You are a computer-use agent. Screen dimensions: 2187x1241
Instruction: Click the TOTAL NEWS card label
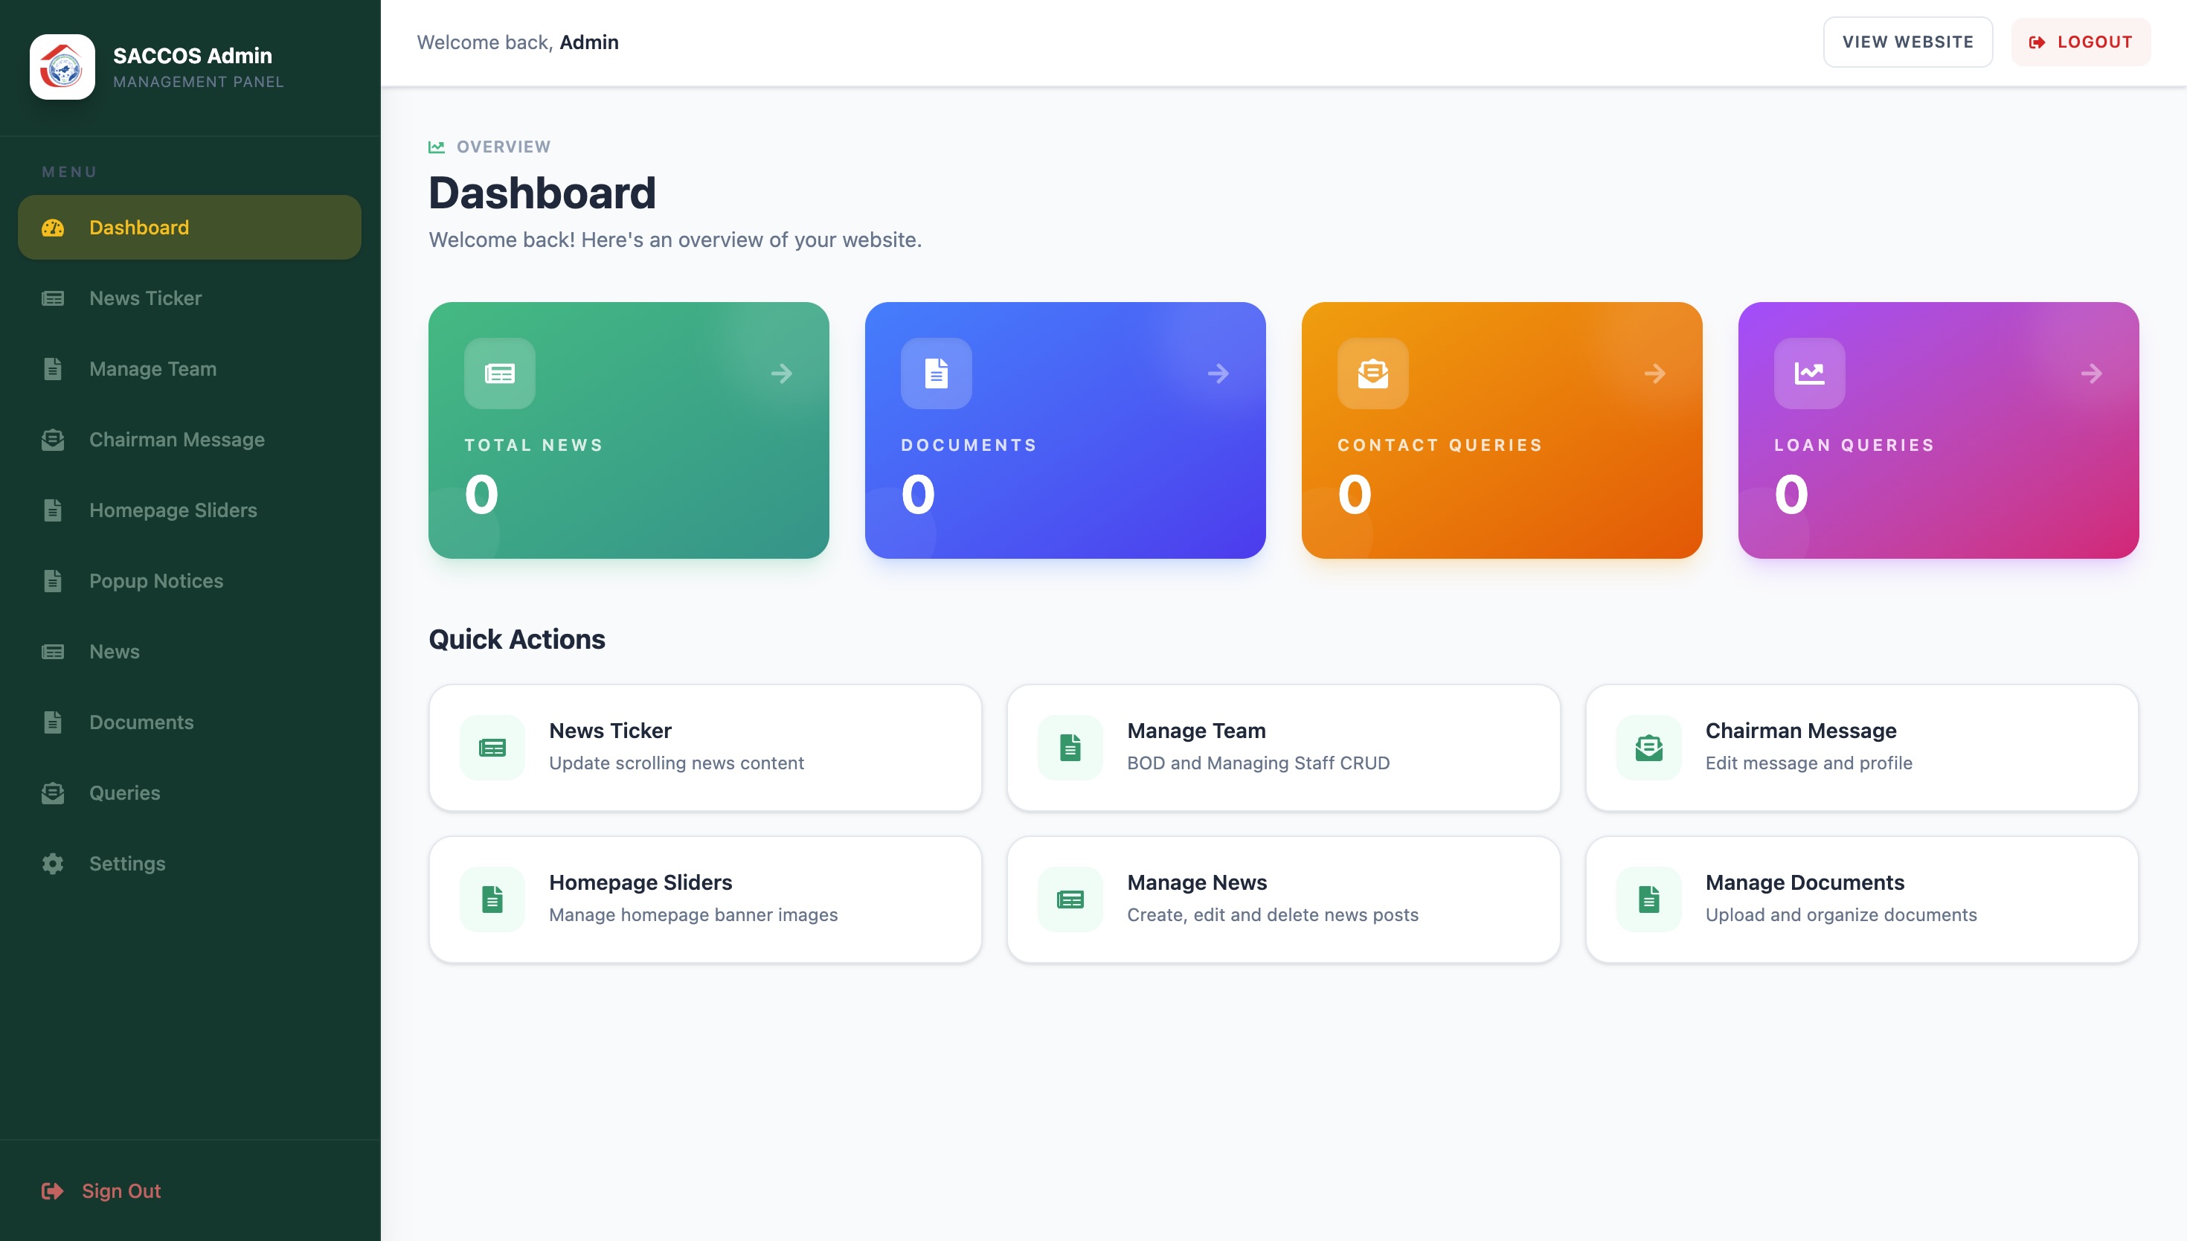pyautogui.click(x=533, y=445)
